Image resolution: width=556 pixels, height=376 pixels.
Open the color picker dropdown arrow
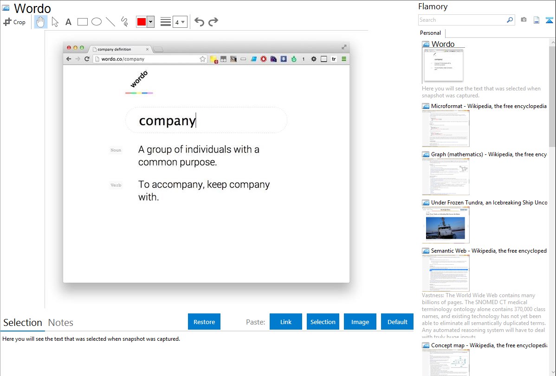point(151,22)
